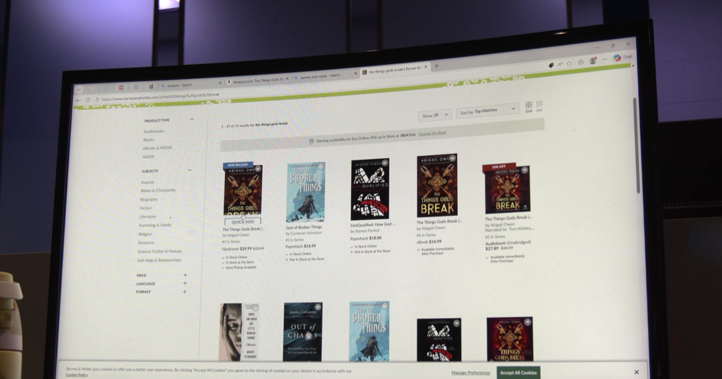
Task: Dismiss the cookie banner with the X
Action: (636, 372)
